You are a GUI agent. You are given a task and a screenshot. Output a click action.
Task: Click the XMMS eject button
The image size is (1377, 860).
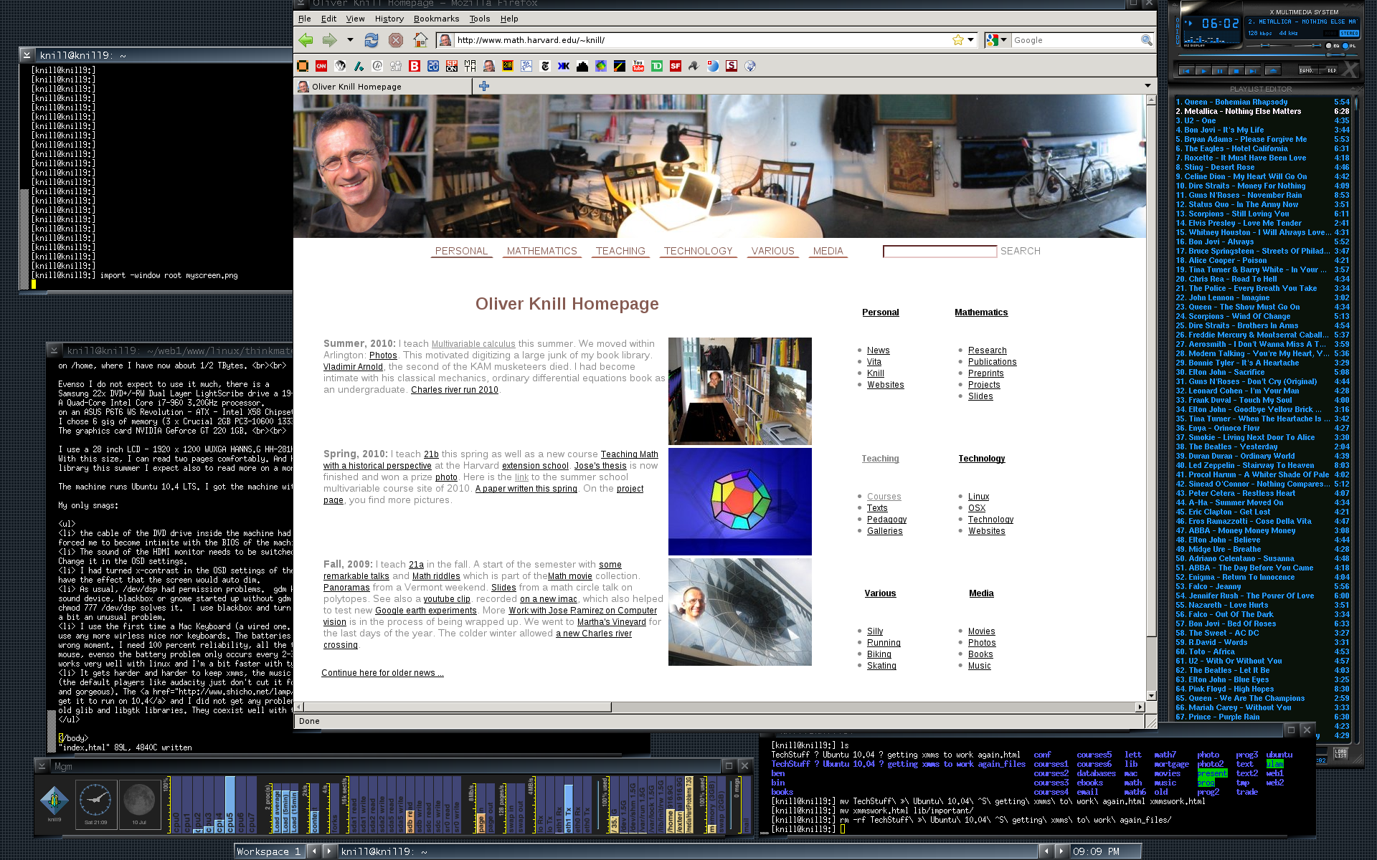pos(1273,71)
